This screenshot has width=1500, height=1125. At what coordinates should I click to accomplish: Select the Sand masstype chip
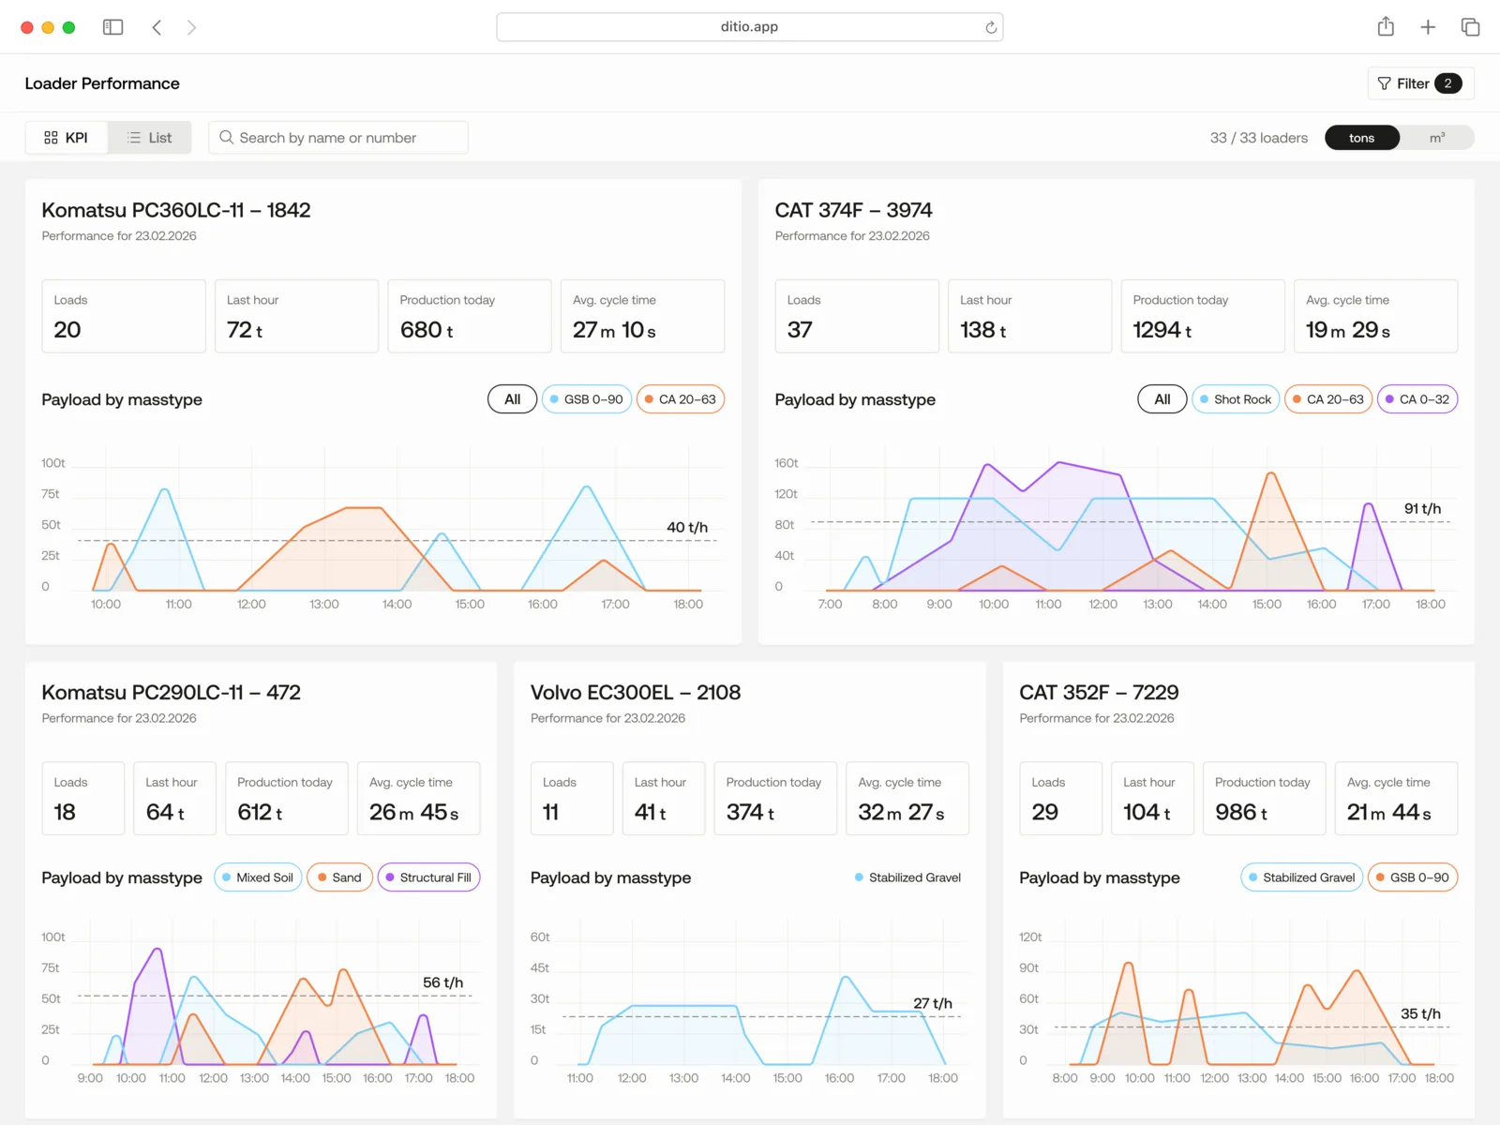click(x=339, y=877)
